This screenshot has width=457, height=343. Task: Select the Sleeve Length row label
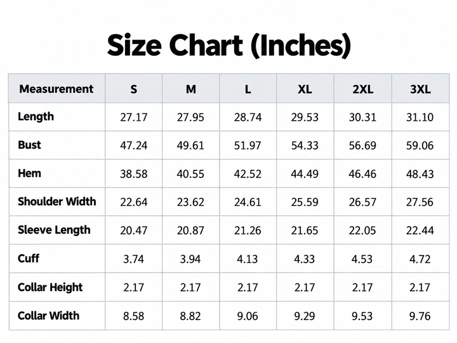(x=54, y=230)
